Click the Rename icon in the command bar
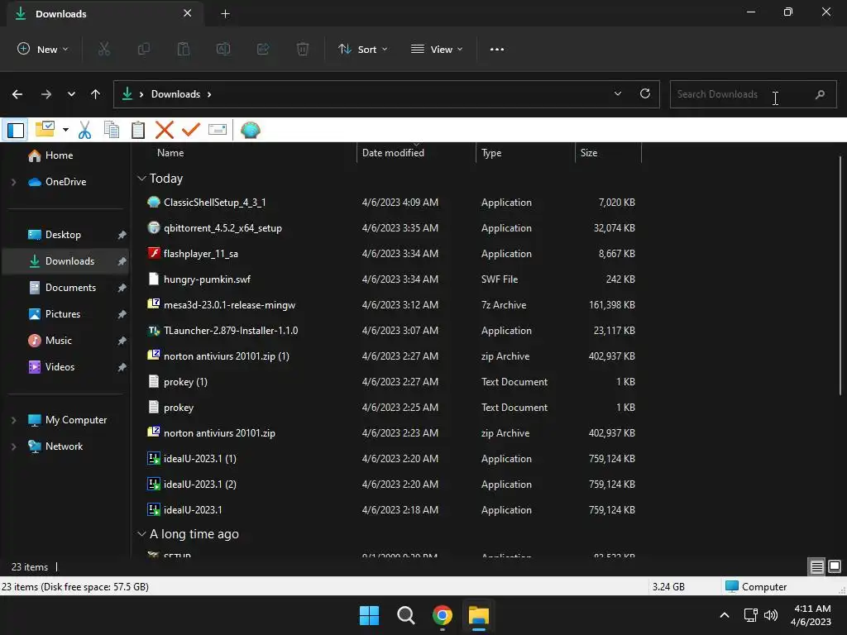This screenshot has width=847, height=635. pos(223,49)
